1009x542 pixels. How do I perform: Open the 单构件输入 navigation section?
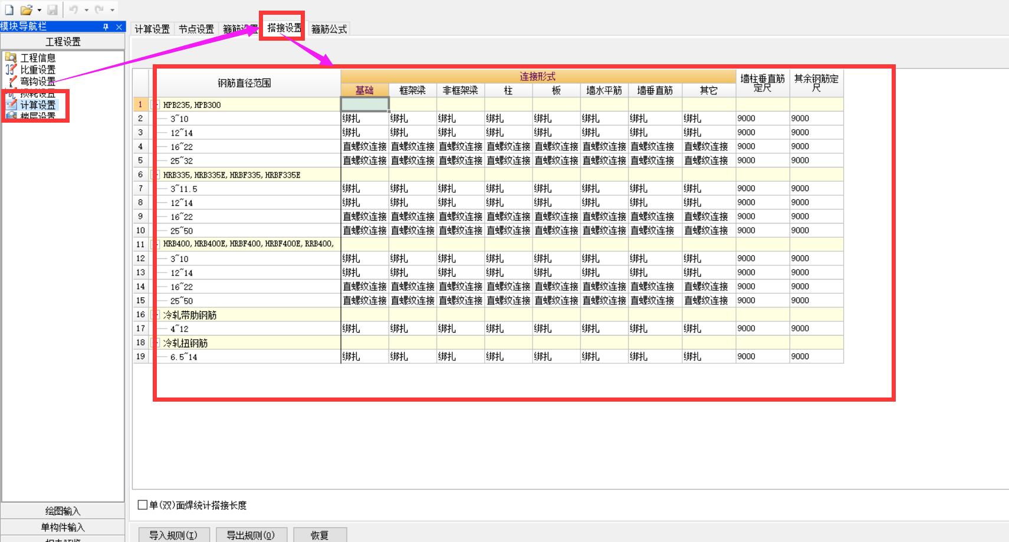[63, 527]
